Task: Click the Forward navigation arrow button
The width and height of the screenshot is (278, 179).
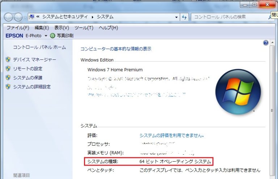Action: 18,17
